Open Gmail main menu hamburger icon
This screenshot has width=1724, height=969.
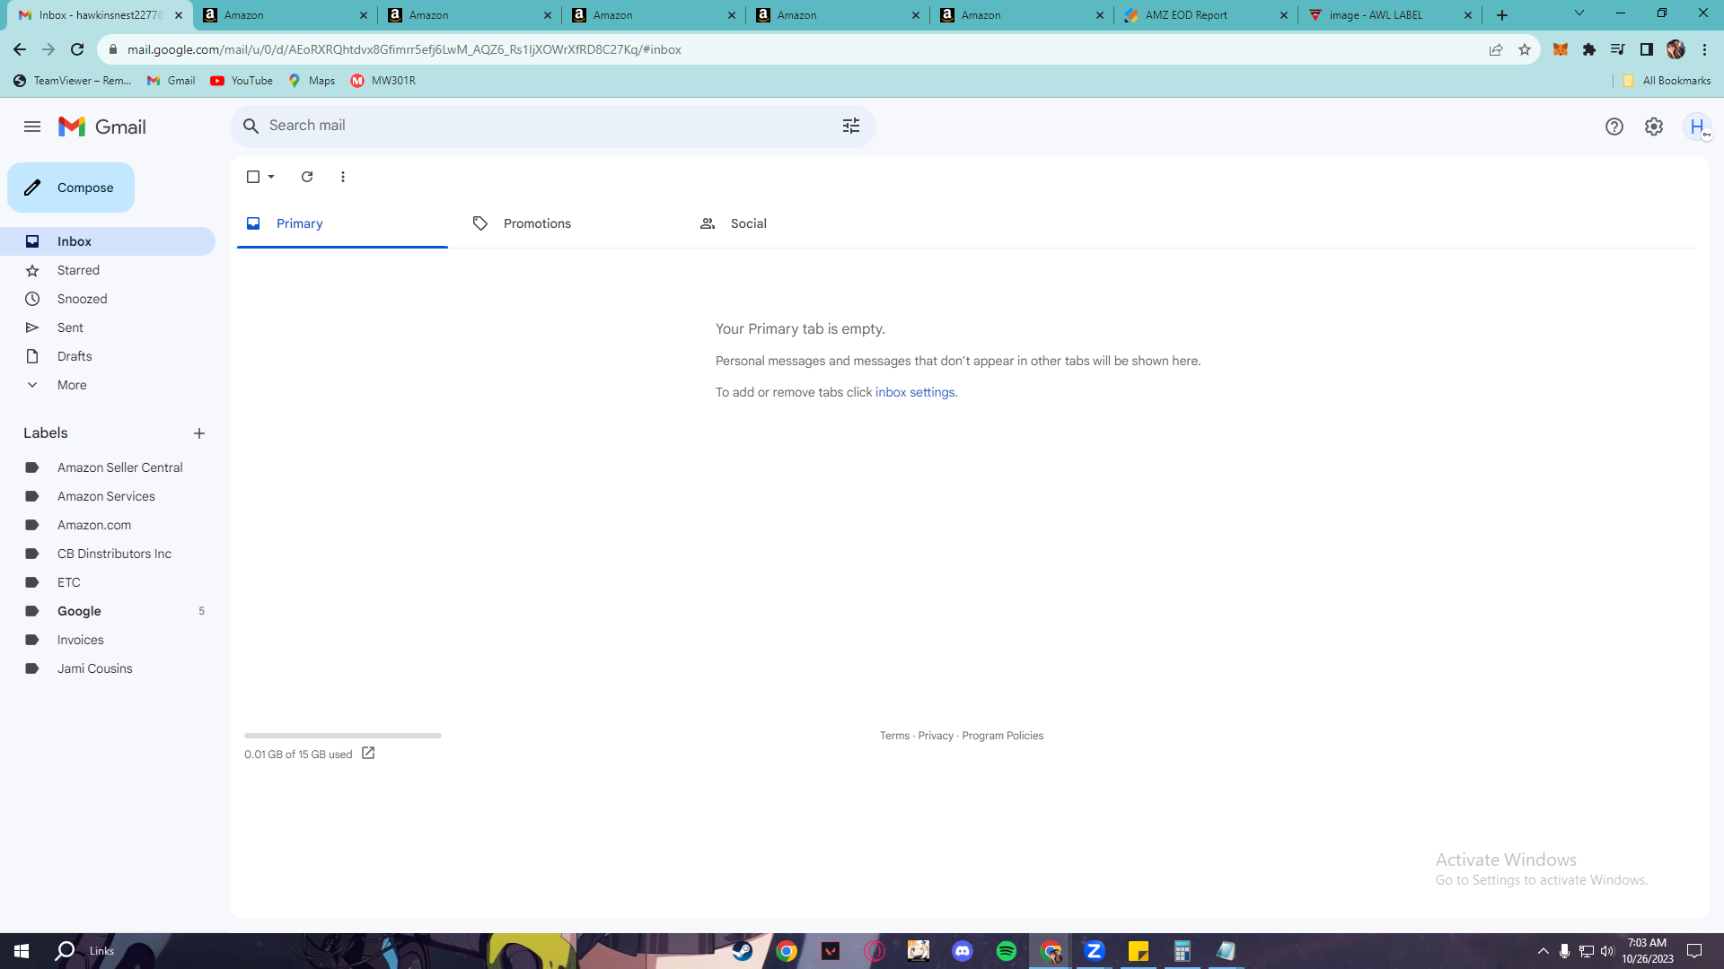(x=32, y=127)
